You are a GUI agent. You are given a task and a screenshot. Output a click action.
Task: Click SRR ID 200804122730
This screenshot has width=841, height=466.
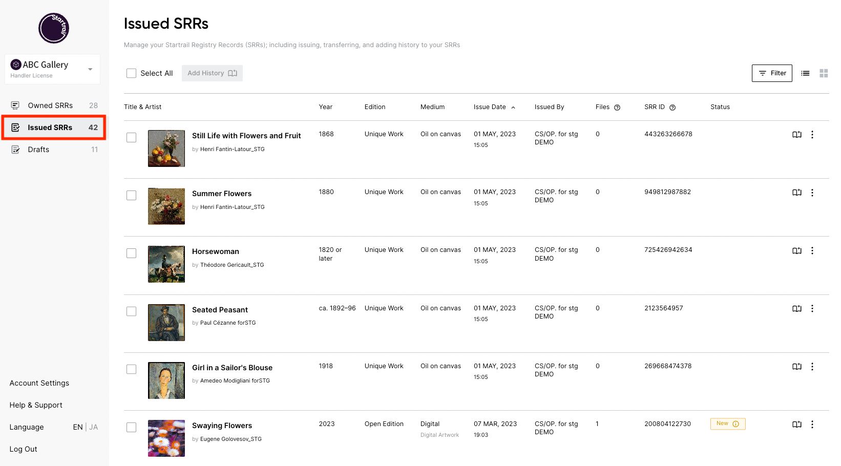pyautogui.click(x=668, y=424)
